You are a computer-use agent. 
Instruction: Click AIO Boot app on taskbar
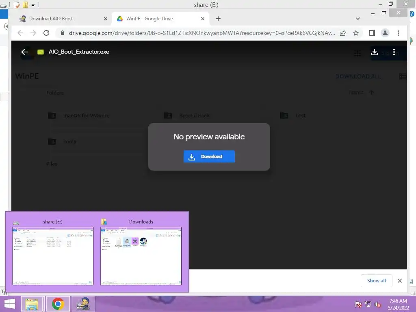(83, 304)
